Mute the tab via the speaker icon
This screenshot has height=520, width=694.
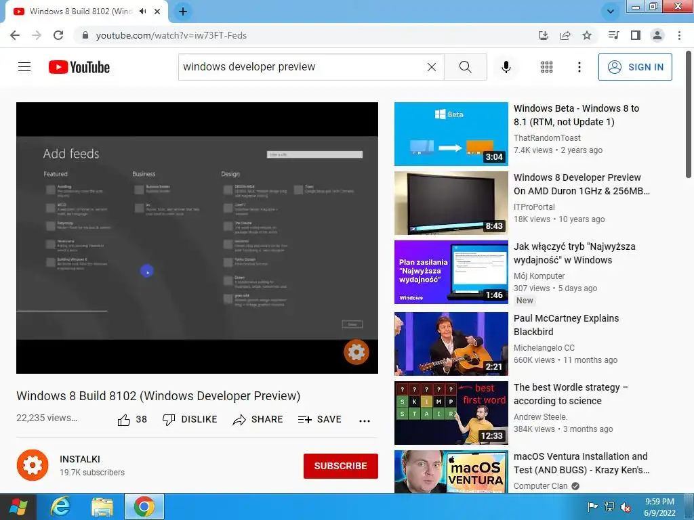pos(143,12)
